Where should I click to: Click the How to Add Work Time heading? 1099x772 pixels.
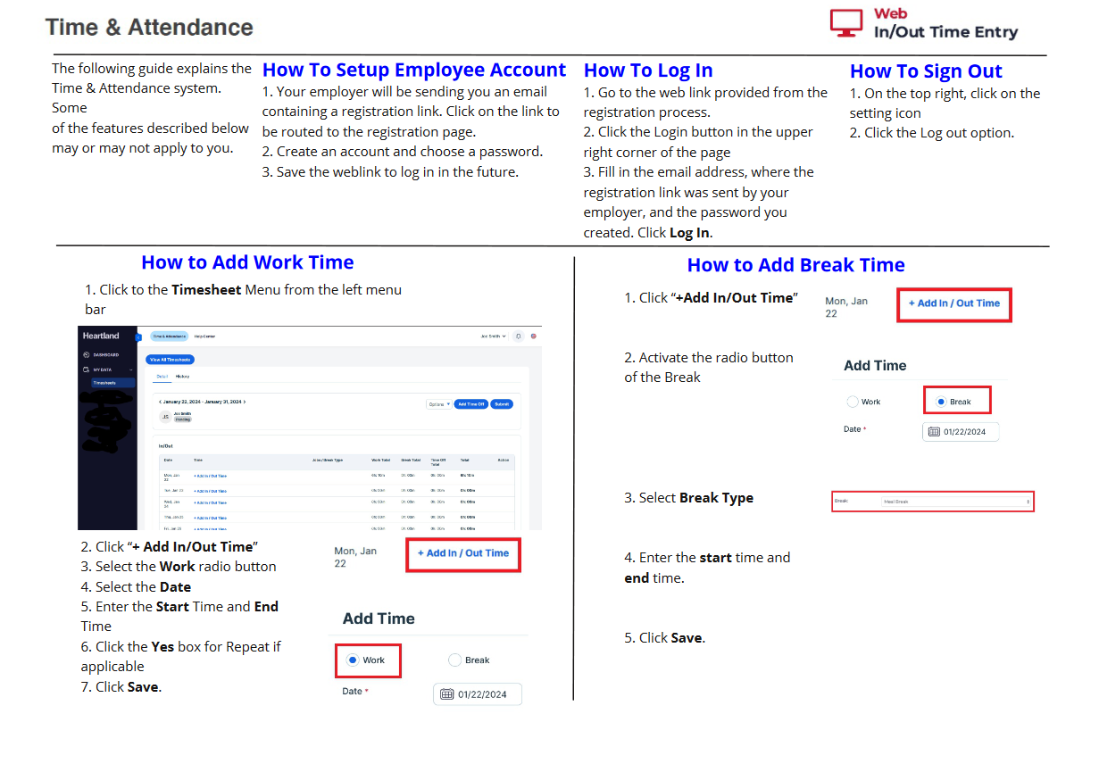click(x=247, y=262)
